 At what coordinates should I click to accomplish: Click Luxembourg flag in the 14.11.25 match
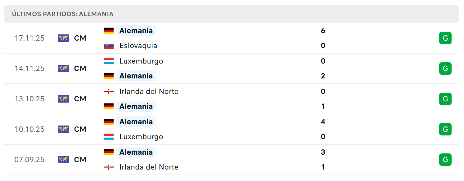click(109, 61)
